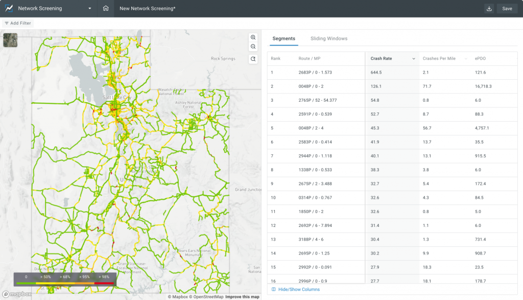Open the Network Screening dropdown
Screen dimensions: 523x300
point(90,9)
